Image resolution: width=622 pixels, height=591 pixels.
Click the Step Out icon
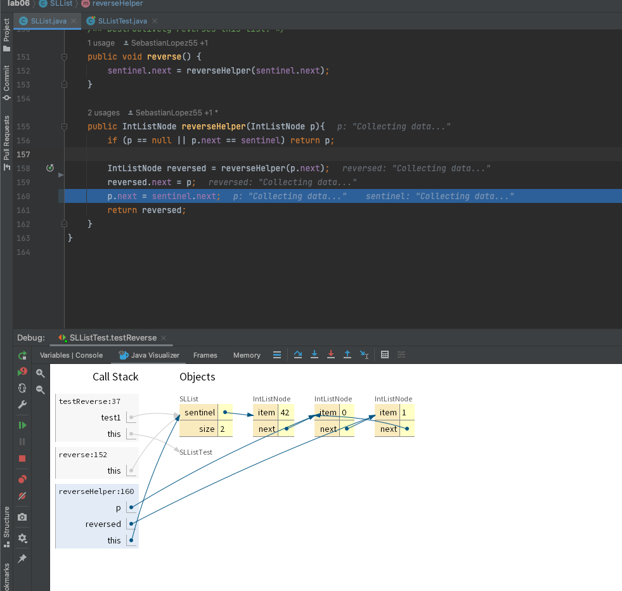pos(347,355)
